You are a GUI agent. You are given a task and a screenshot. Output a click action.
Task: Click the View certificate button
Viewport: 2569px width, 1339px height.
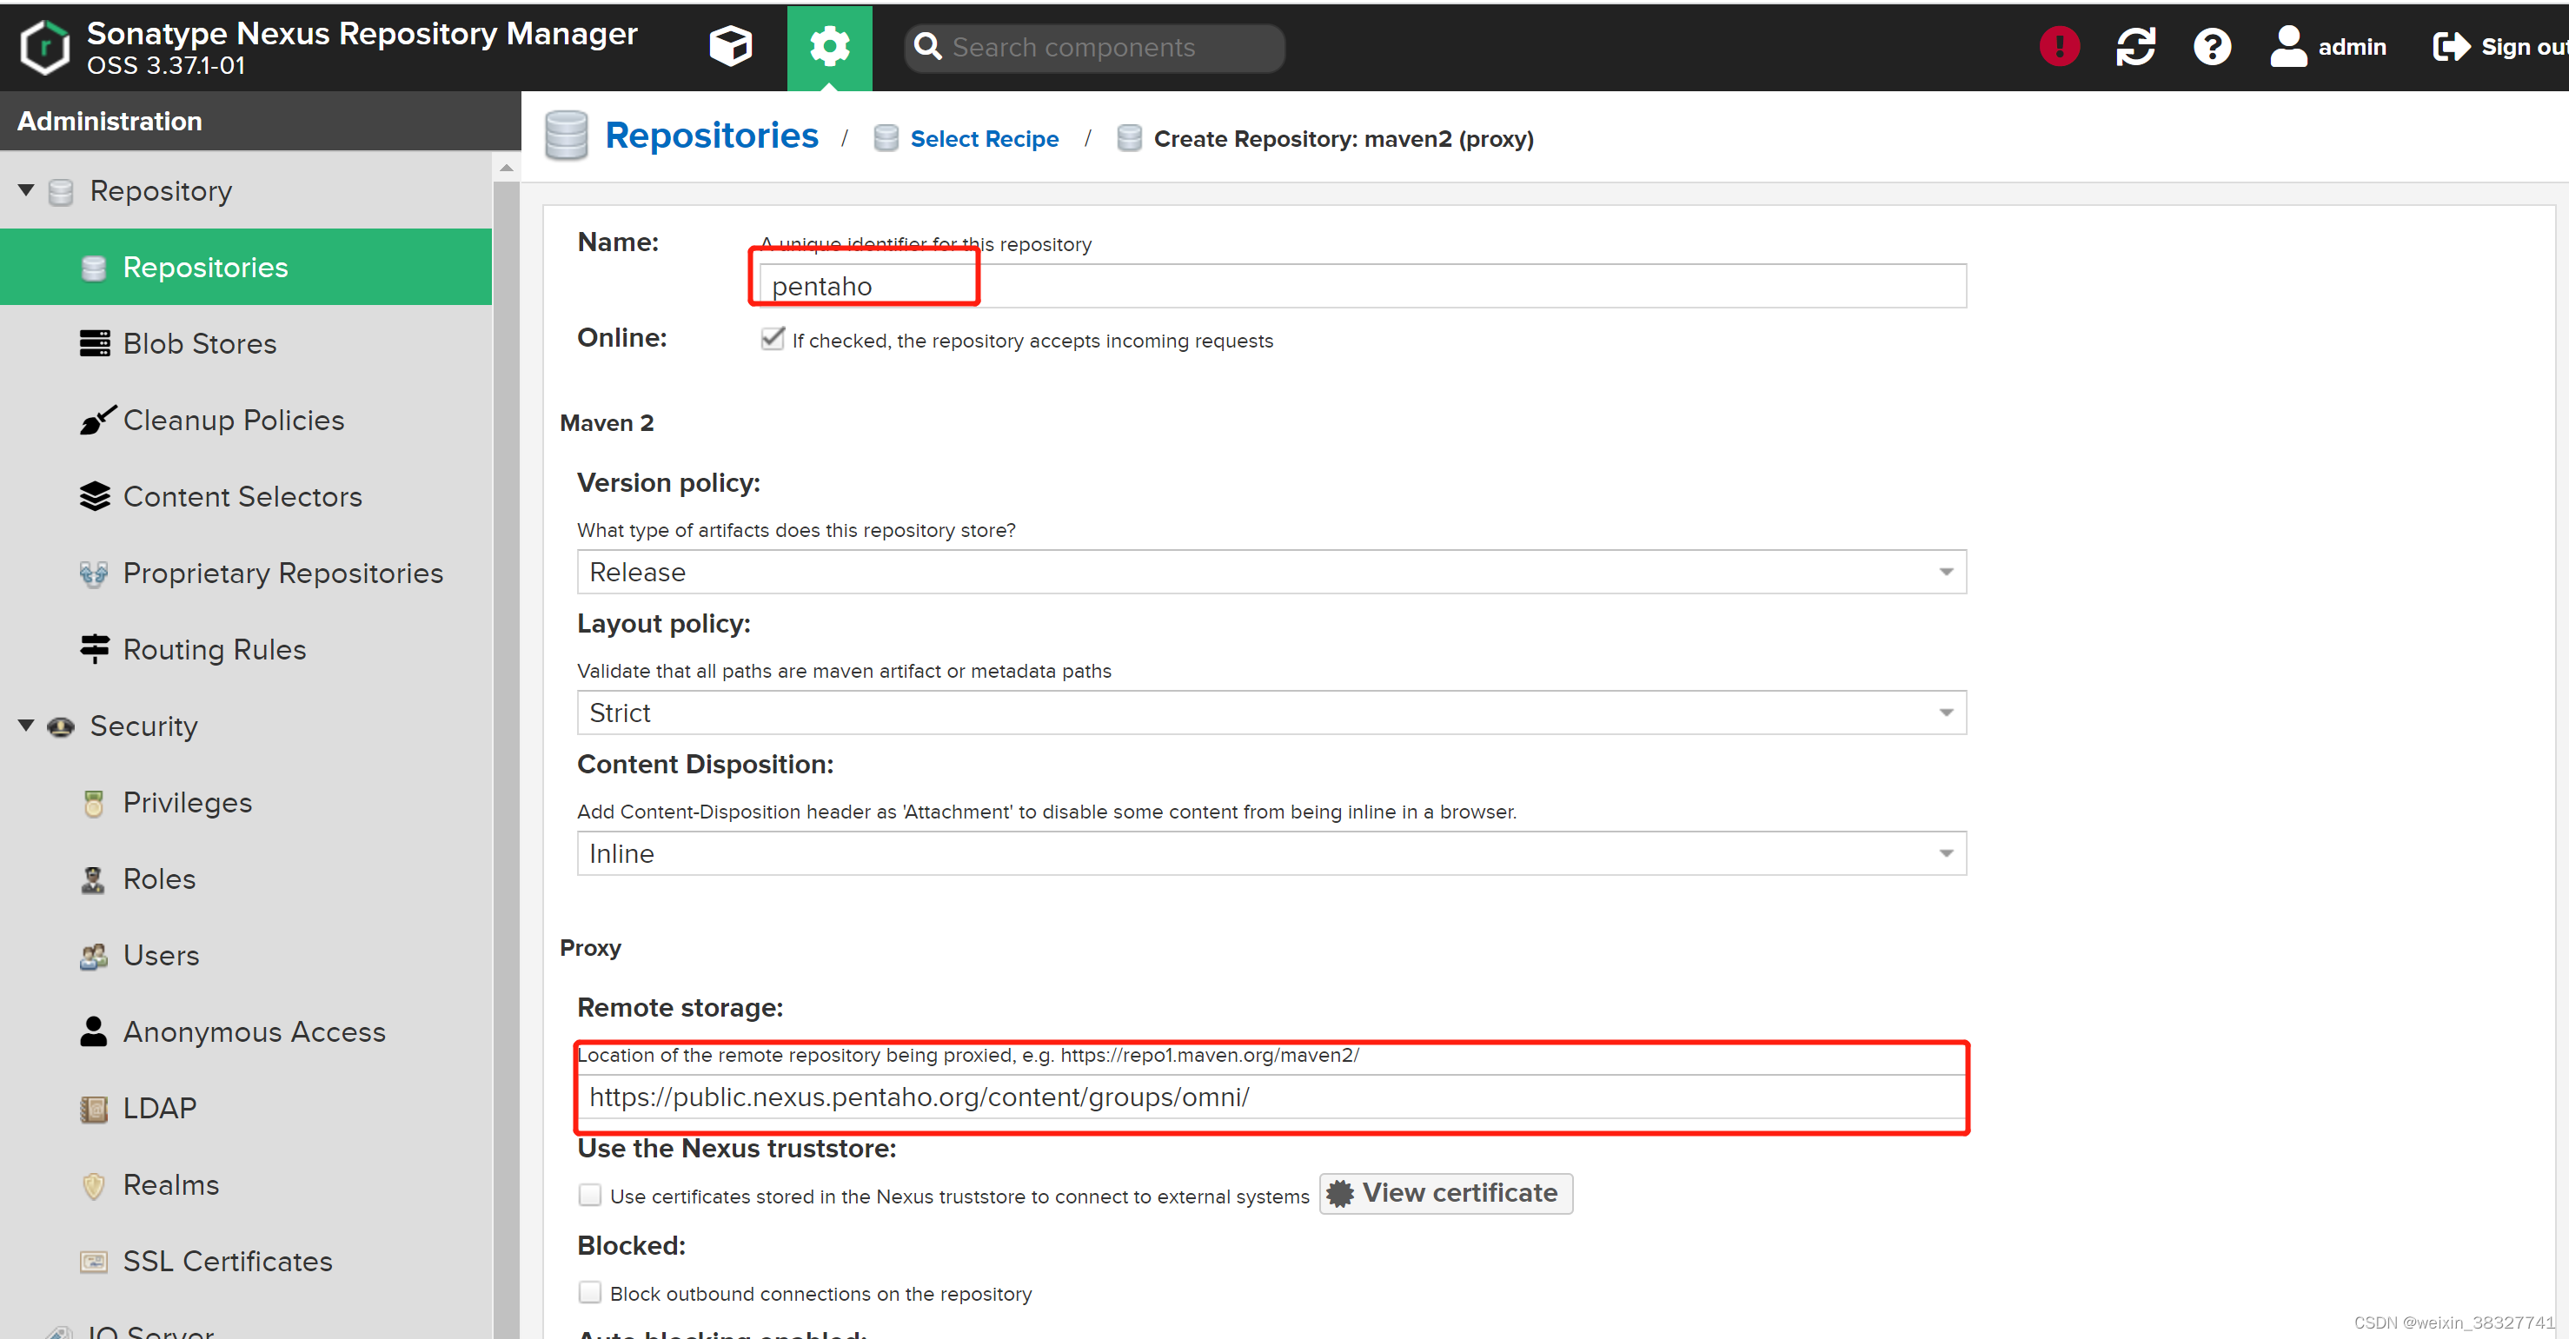1445,1193
